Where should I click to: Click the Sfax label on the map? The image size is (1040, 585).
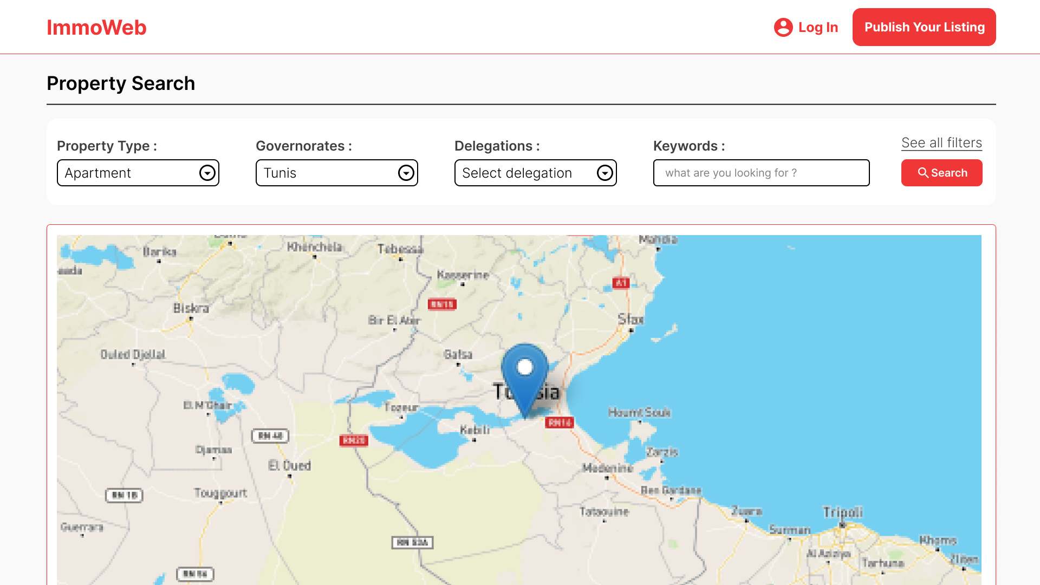coord(631,319)
